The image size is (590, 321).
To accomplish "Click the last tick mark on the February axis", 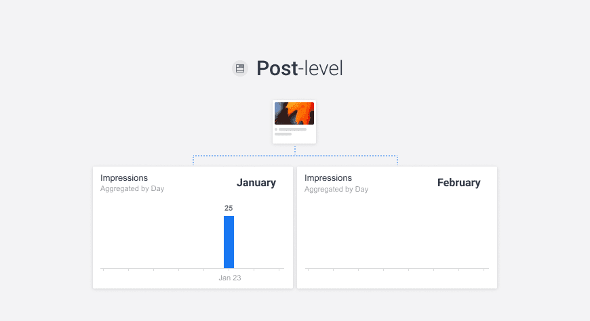I will point(485,269).
